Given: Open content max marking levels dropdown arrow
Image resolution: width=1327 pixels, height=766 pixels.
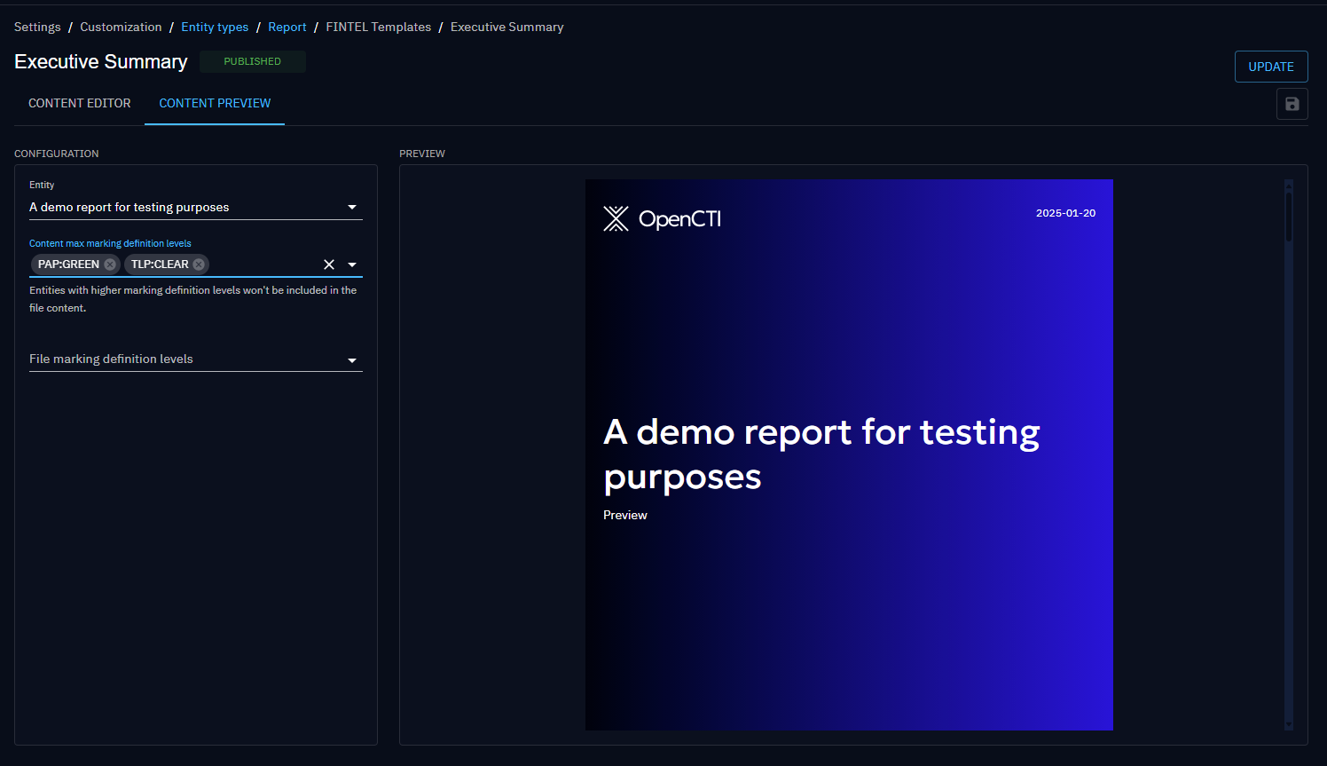Looking at the screenshot, I should [x=352, y=265].
